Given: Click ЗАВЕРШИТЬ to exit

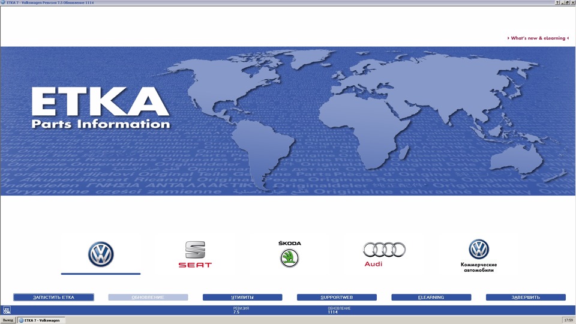Looking at the screenshot, I should click(526, 297).
